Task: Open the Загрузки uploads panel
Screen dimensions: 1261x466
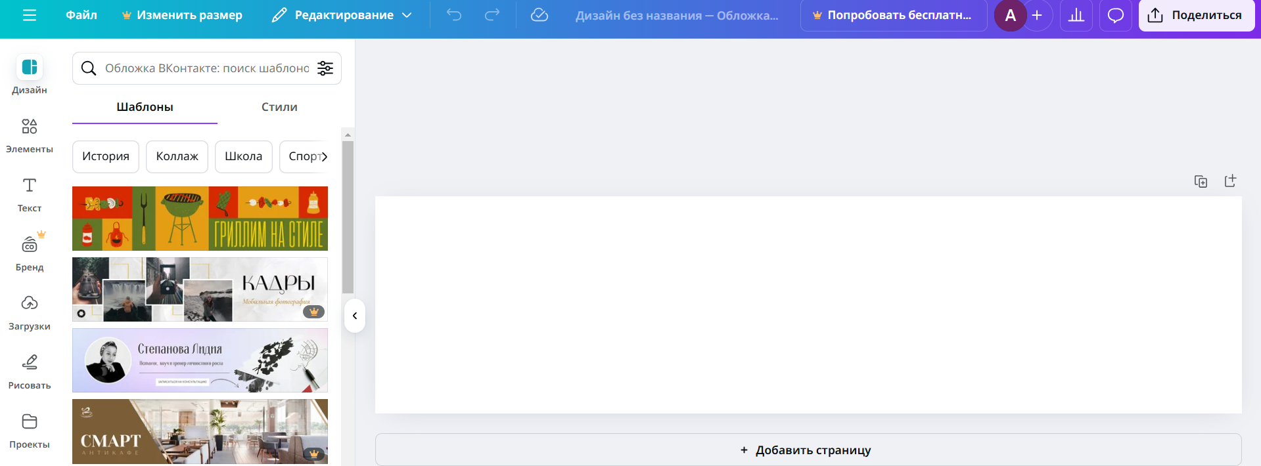Action: [x=30, y=312]
